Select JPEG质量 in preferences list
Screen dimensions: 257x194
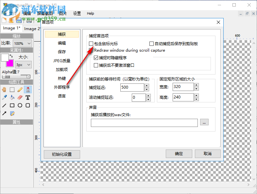62,61
